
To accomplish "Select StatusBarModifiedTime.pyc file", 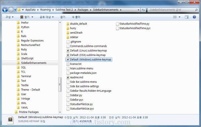I will pos(135,28).
